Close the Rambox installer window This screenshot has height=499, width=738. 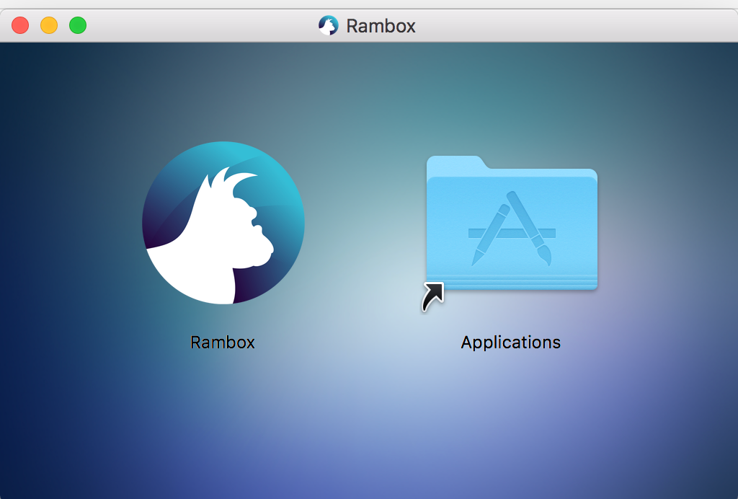click(x=20, y=25)
